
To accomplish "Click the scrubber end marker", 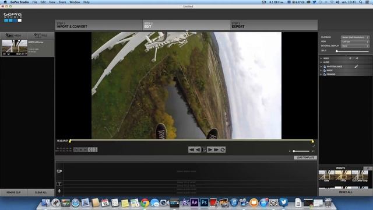I will click(x=312, y=141).
